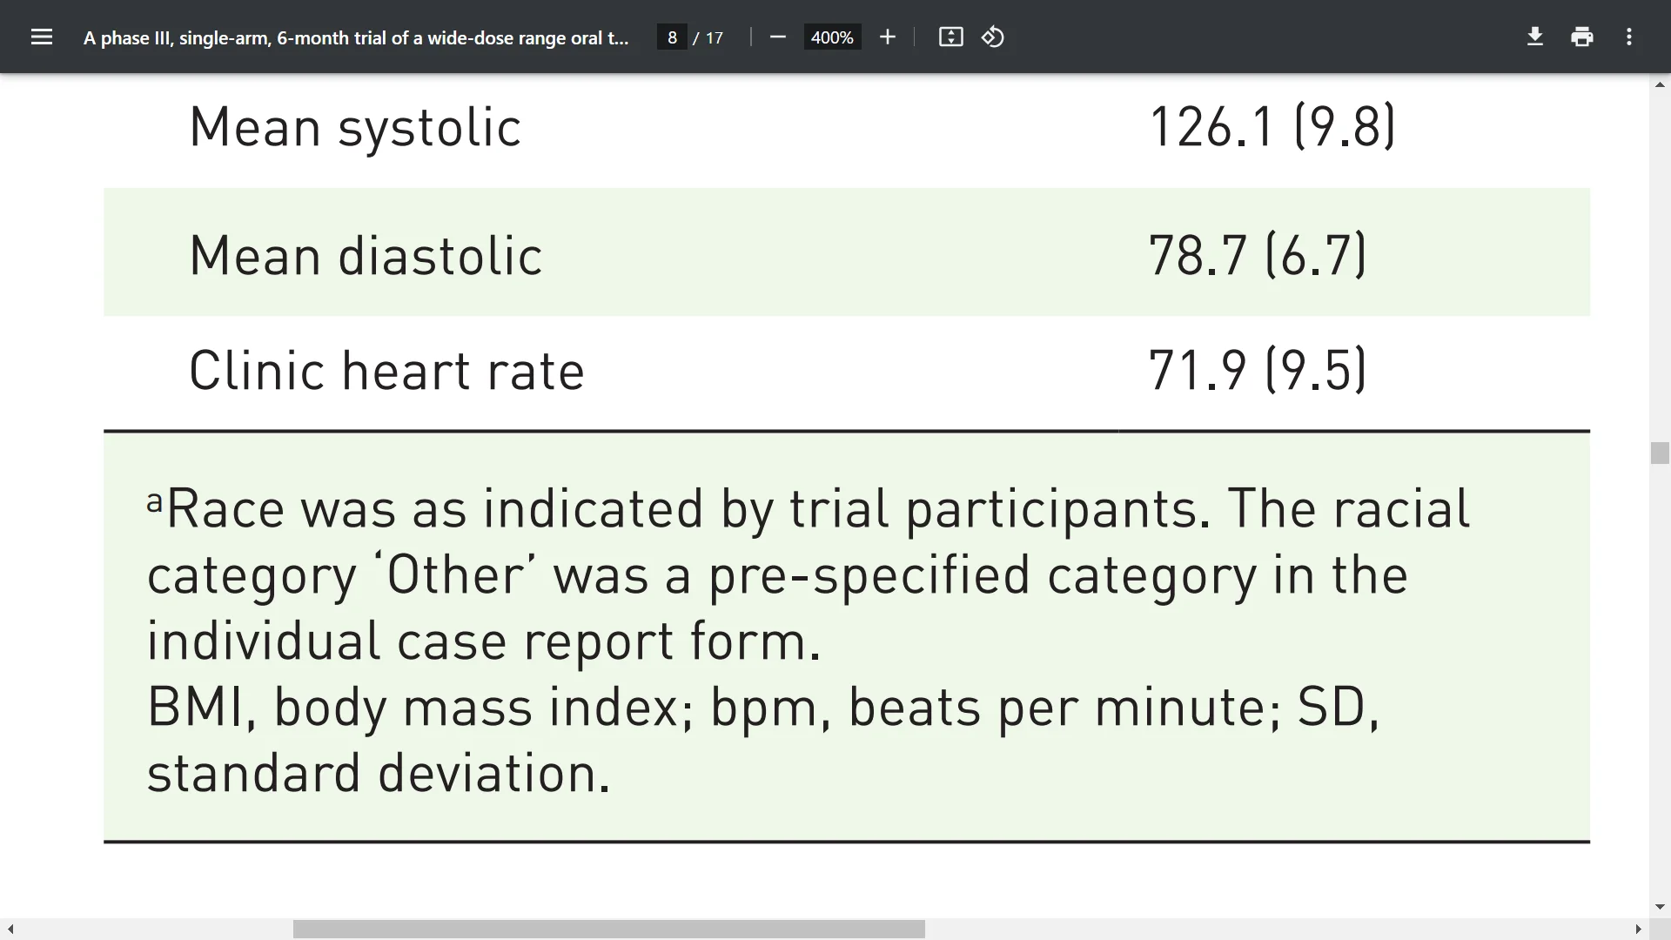Click the horizontal scrollbar thumb
The image size is (1671, 940).
pos(608,930)
